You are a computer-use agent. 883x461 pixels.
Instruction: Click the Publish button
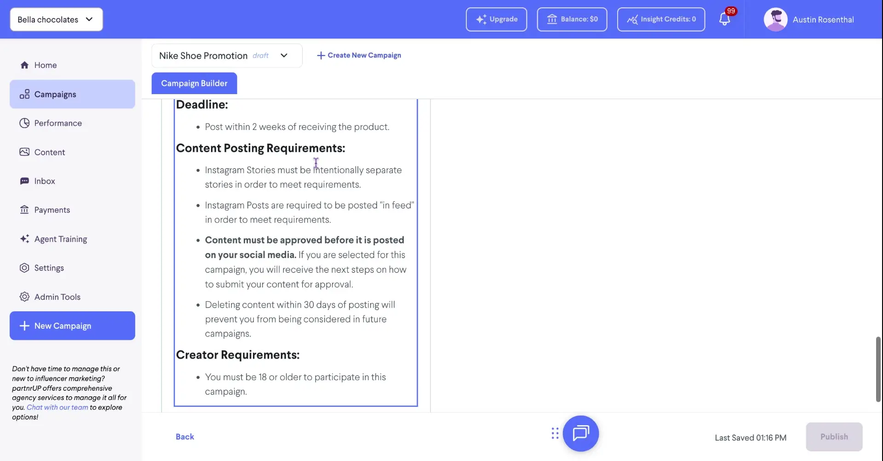coord(834,437)
